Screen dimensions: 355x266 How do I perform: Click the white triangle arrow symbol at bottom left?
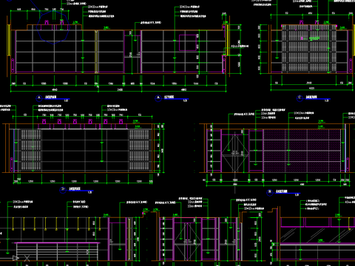click(16, 258)
